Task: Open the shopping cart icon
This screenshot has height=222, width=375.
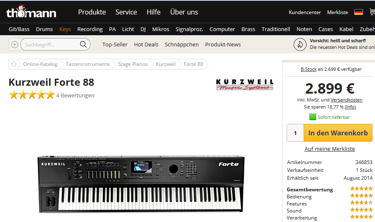Action: [372, 12]
